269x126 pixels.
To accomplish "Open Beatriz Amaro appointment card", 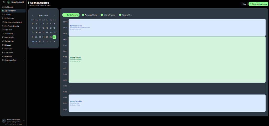I will (x=167, y=59).
